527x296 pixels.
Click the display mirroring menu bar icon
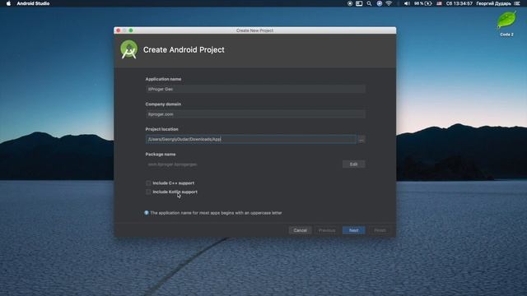(359, 3)
